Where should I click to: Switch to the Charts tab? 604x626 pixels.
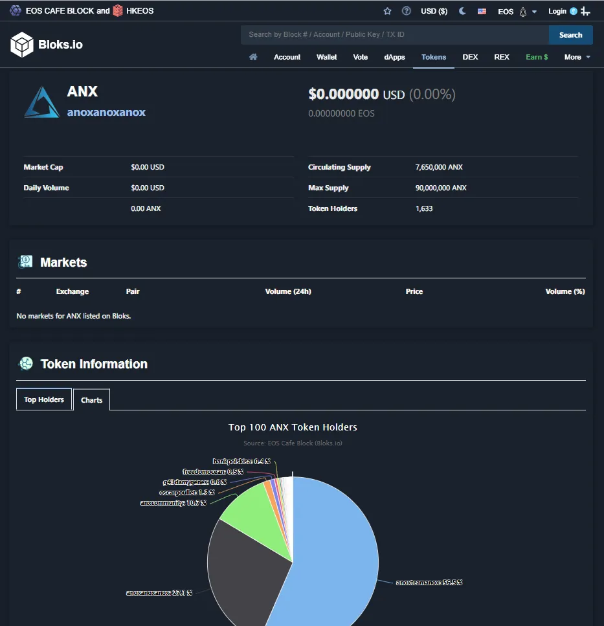(92, 399)
